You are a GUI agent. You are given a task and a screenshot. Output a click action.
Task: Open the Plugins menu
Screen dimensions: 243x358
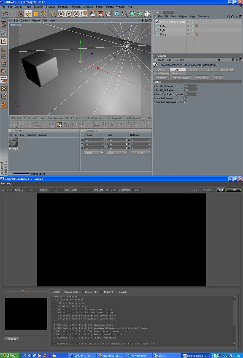coord(110,7)
